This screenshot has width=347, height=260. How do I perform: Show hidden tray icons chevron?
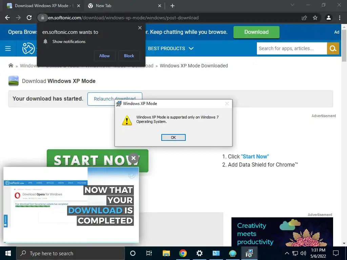click(287, 253)
